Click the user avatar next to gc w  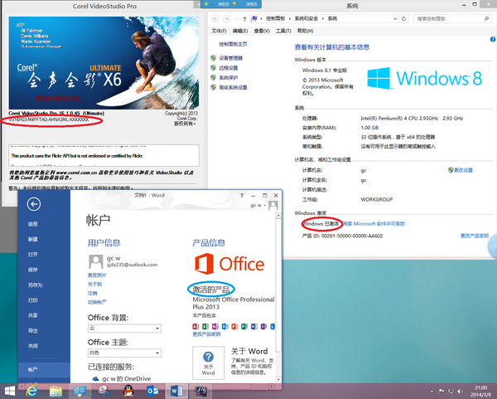(x=273, y=206)
